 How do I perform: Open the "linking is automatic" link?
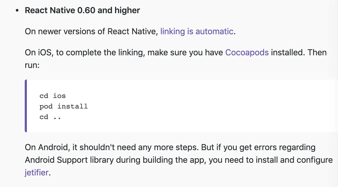197,31
